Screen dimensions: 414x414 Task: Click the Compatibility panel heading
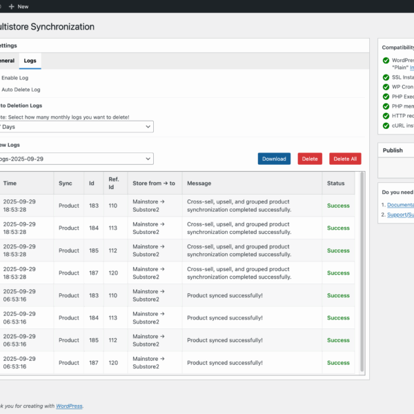tap(398, 48)
